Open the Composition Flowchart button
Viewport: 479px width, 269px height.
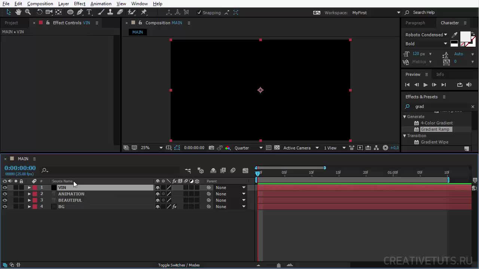tap(376, 148)
